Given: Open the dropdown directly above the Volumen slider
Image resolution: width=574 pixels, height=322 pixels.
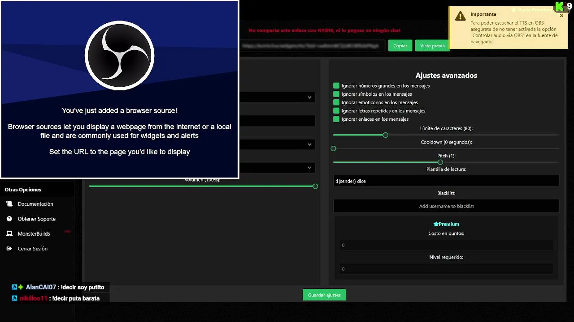Looking at the screenshot, I should (x=277, y=168).
